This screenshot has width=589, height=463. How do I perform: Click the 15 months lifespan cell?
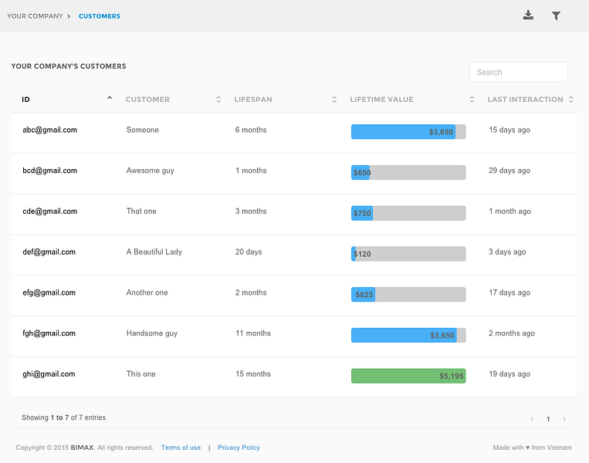tap(252, 374)
